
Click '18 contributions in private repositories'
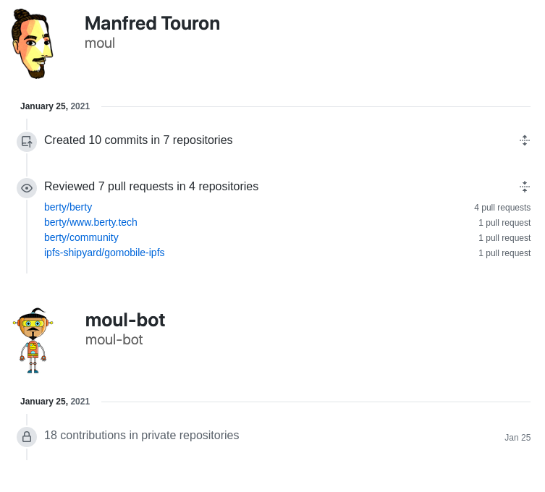click(x=141, y=436)
